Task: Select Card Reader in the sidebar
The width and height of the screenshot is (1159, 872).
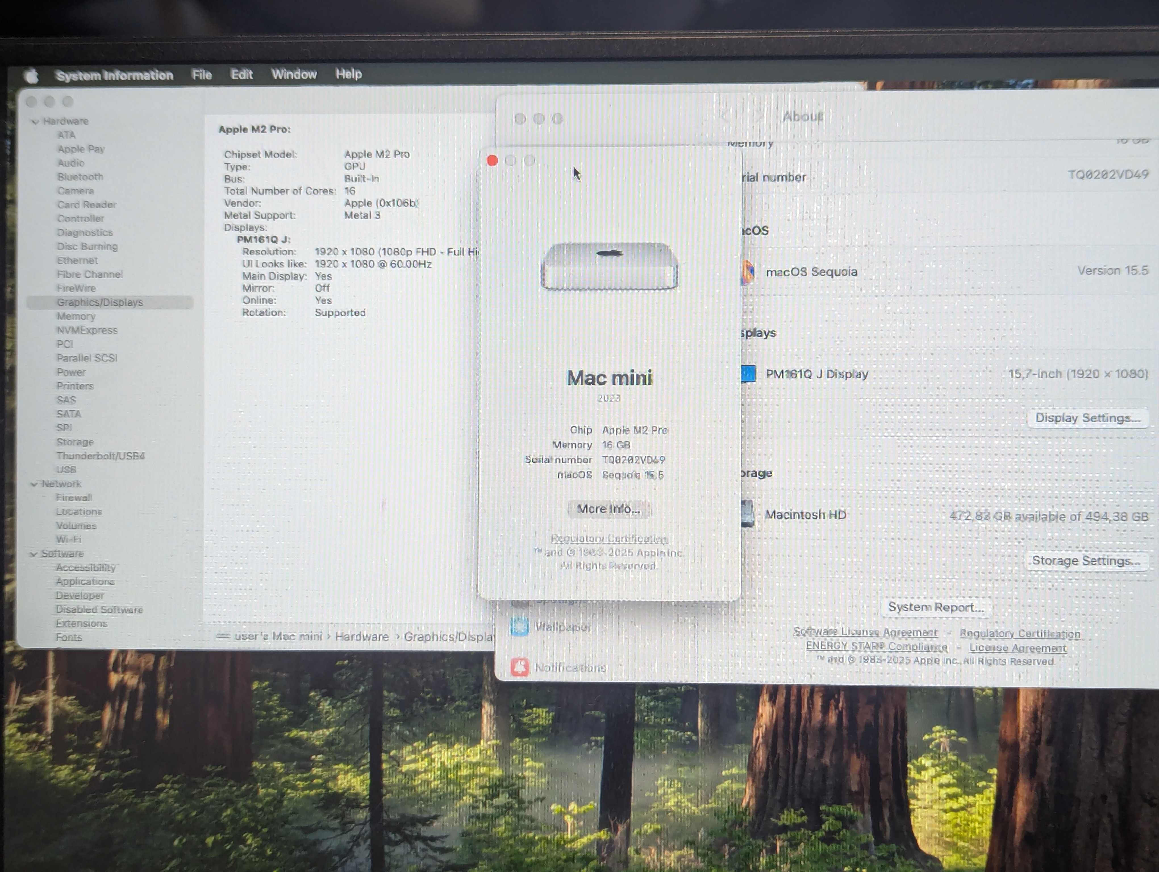Action: [86, 205]
